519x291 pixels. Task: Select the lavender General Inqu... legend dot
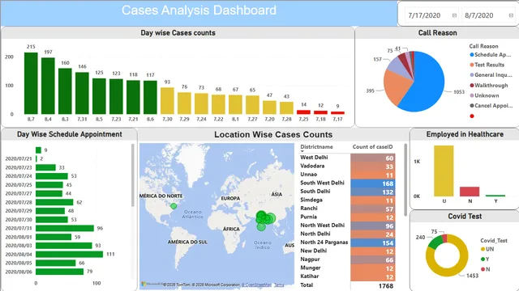coord(472,75)
